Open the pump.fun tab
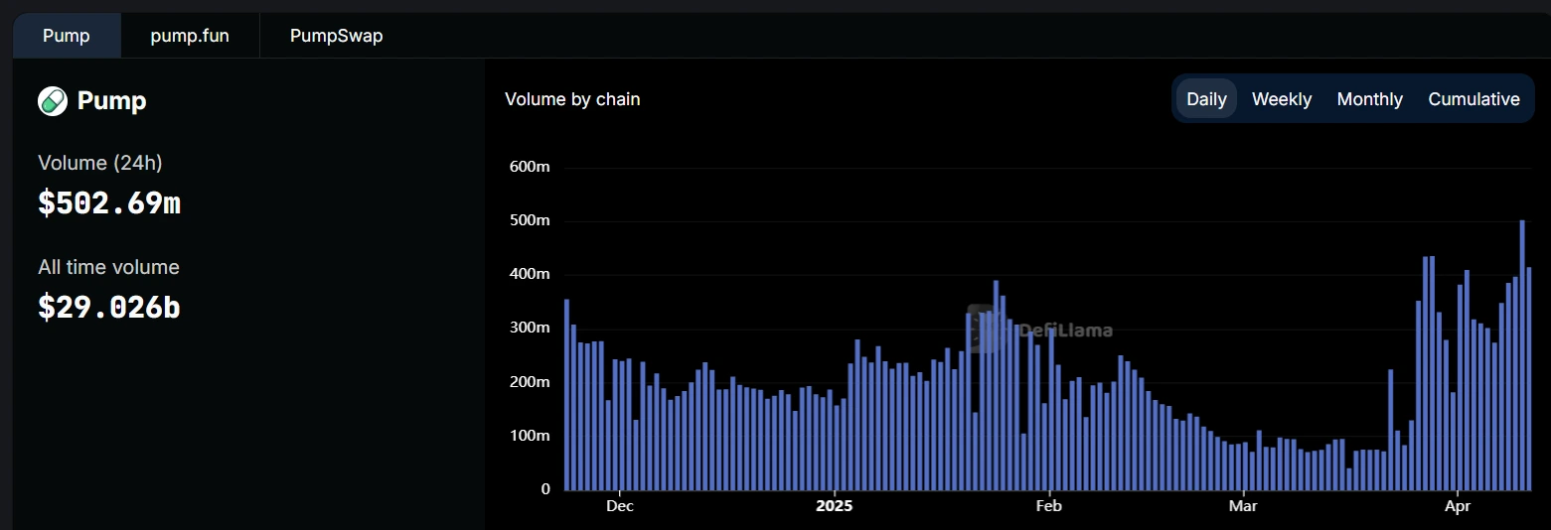This screenshot has width=1551, height=530. 190,36
